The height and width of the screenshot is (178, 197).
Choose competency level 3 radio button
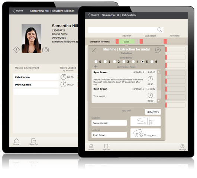(x=124, y=62)
